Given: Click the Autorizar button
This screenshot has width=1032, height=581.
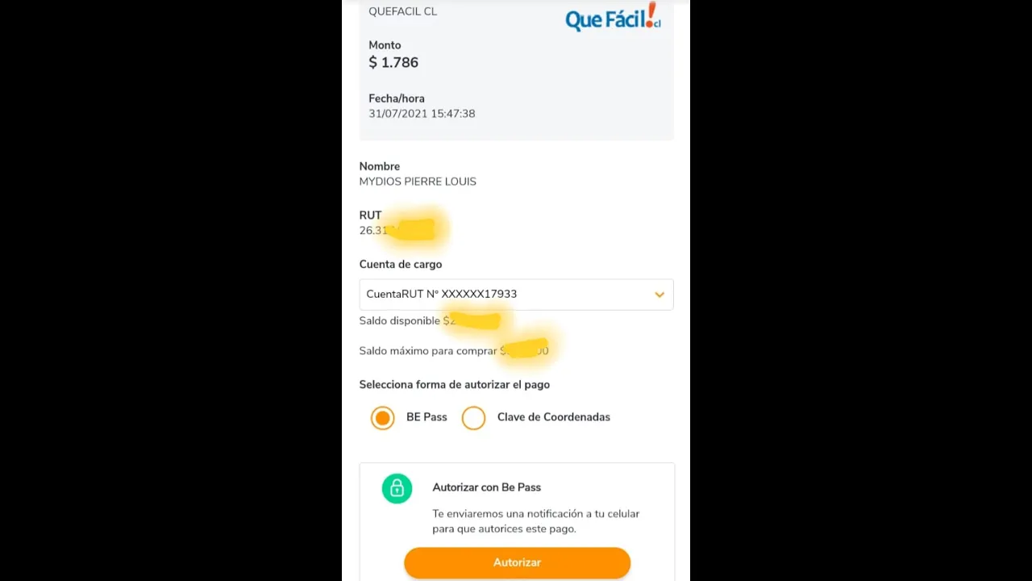Looking at the screenshot, I should coord(517,562).
